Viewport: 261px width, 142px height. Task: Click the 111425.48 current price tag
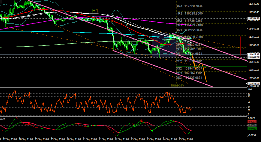(x=254, y=54)
